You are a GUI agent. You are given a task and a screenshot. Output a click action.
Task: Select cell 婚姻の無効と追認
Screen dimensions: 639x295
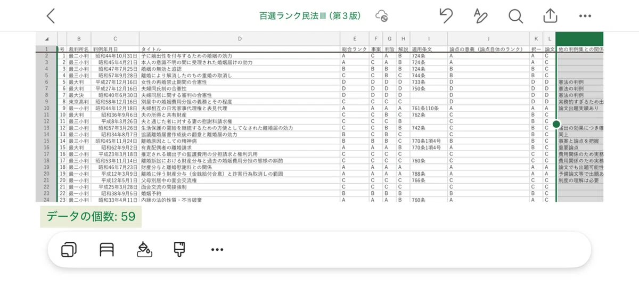tap(240, 69)
